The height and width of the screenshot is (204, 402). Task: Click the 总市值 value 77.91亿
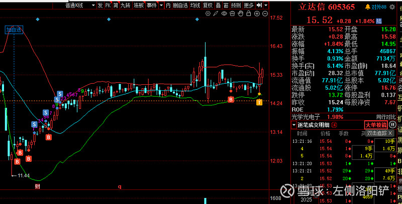tap(385, 73)
